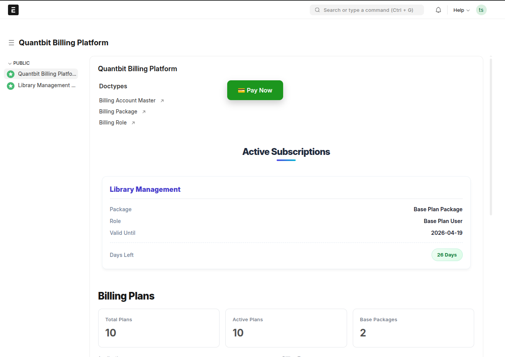Click star icon beside Quantbit Billing Platform

pos(11,74)
